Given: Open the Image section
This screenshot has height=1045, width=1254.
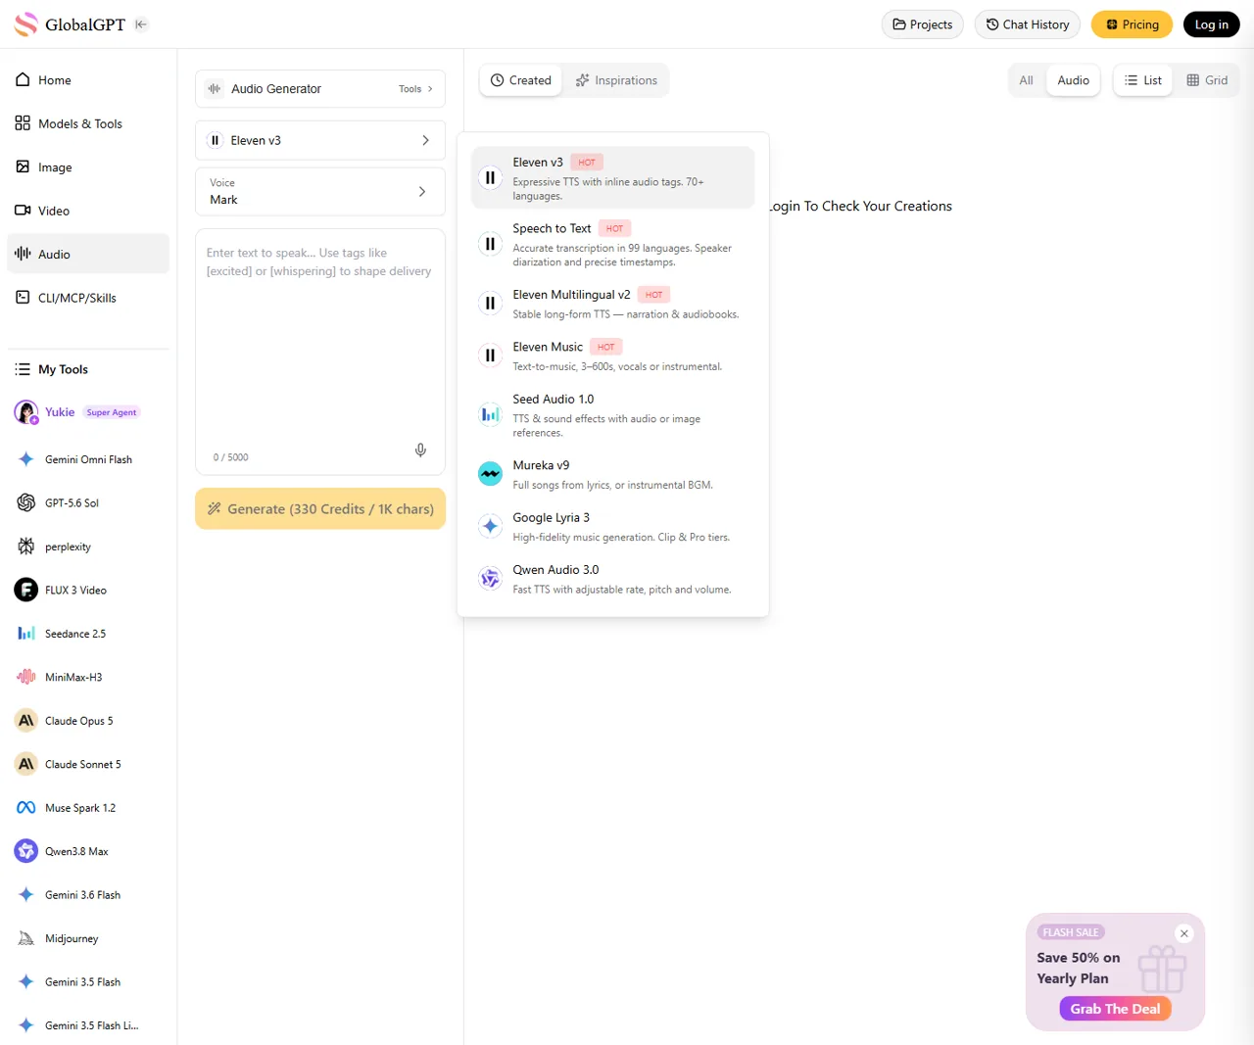Looking at the screenshot, I should tap(88, 167).
